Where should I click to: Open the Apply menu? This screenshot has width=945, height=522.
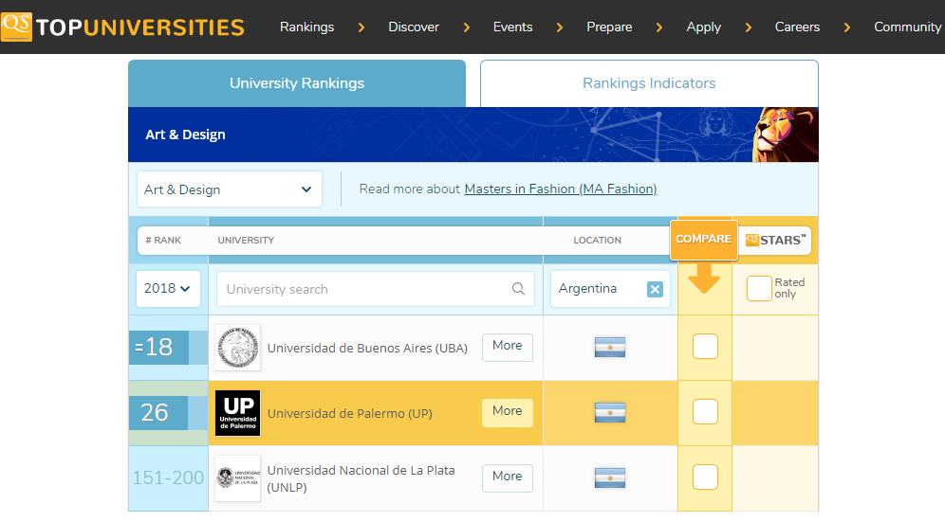[703, 27]
